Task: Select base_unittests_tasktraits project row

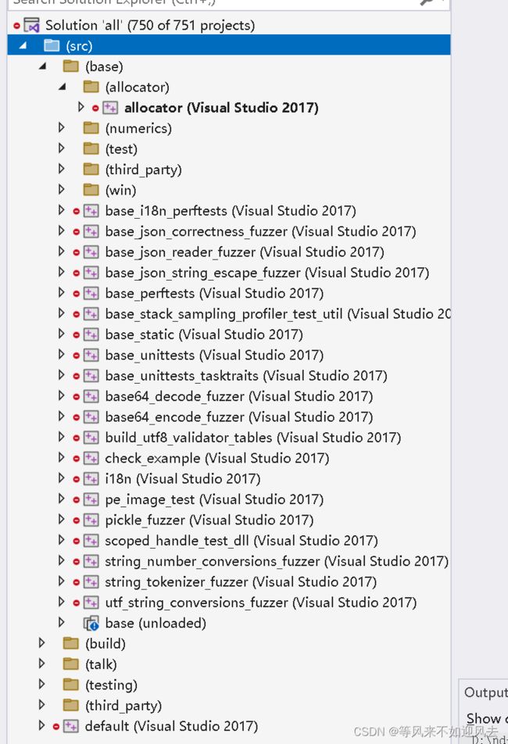Action: click(229, 376)
